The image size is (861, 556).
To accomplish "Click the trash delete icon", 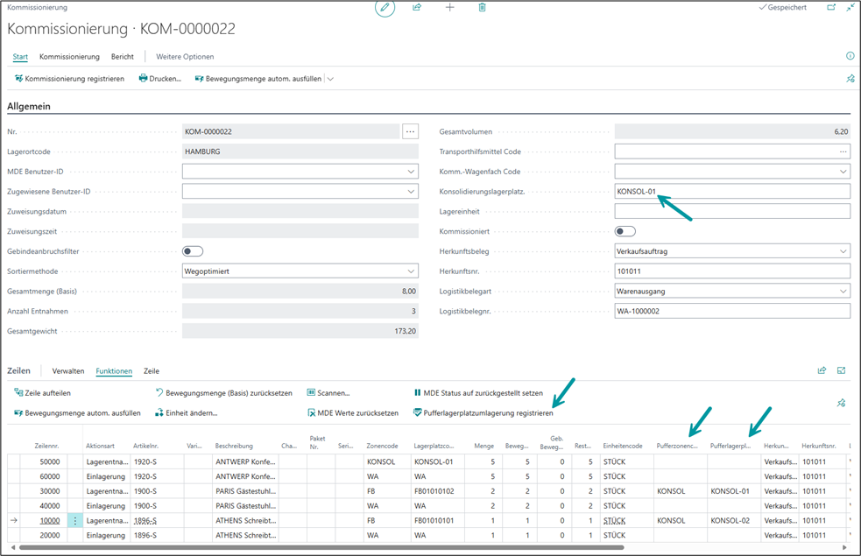I will (482, 8).
